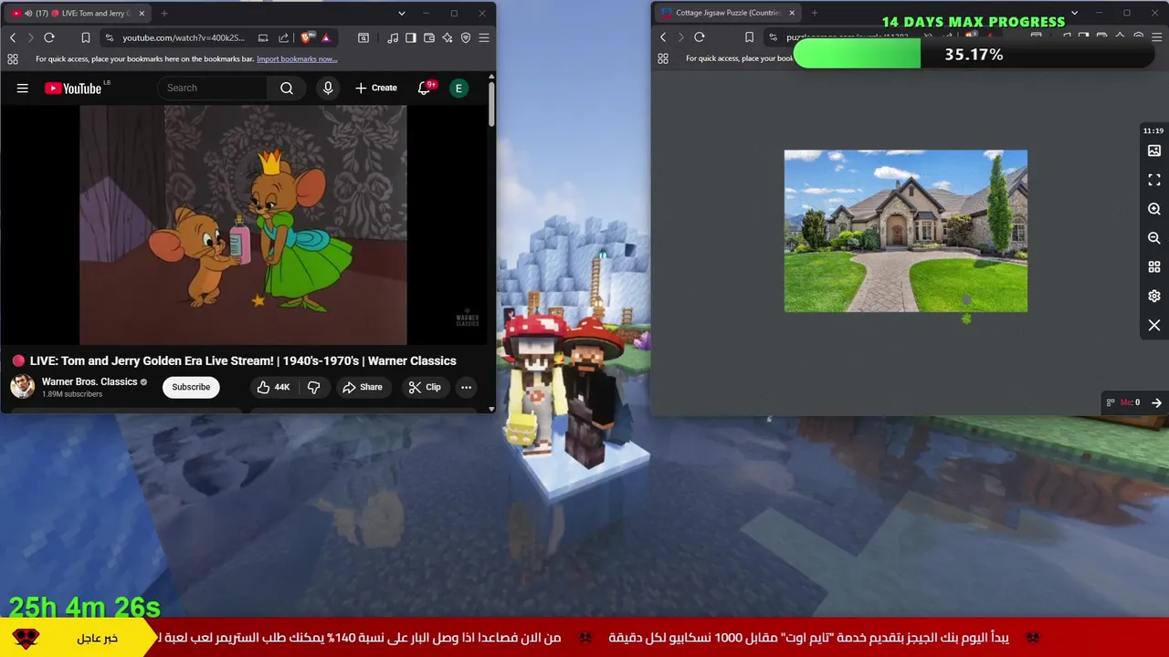Open the YouTube guide hamburger menu
This screenshot has height=657, width=1169.
click(23, 88)
